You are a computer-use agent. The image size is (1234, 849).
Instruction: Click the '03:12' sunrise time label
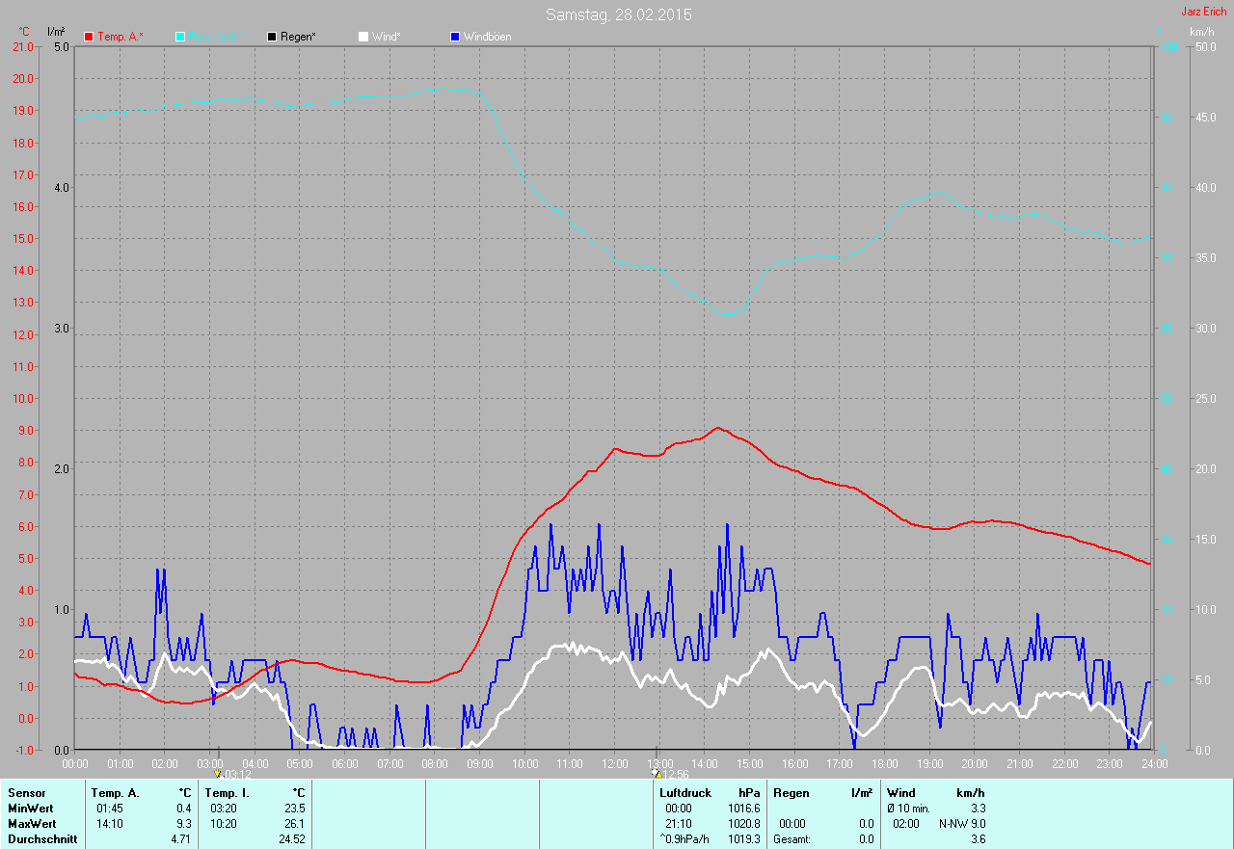pyautogui.click(x=237, y=774)
